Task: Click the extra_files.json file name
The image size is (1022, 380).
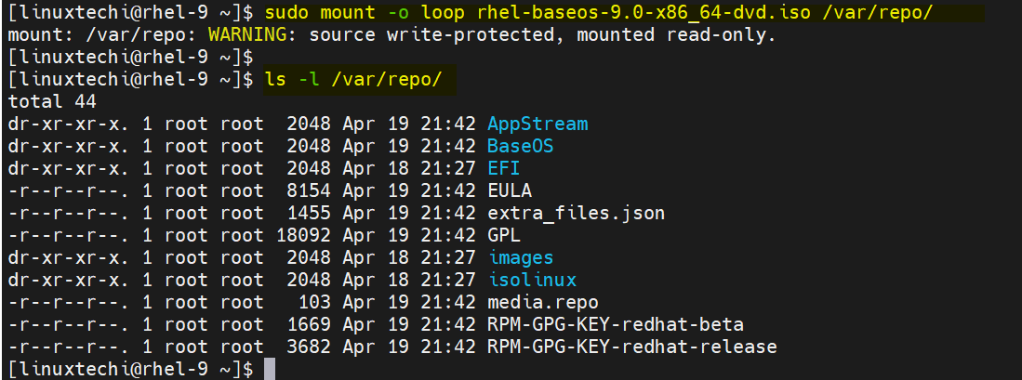Action: click(576, 213)
